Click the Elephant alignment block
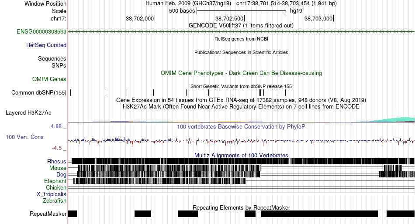 click(x=159, y=181)
